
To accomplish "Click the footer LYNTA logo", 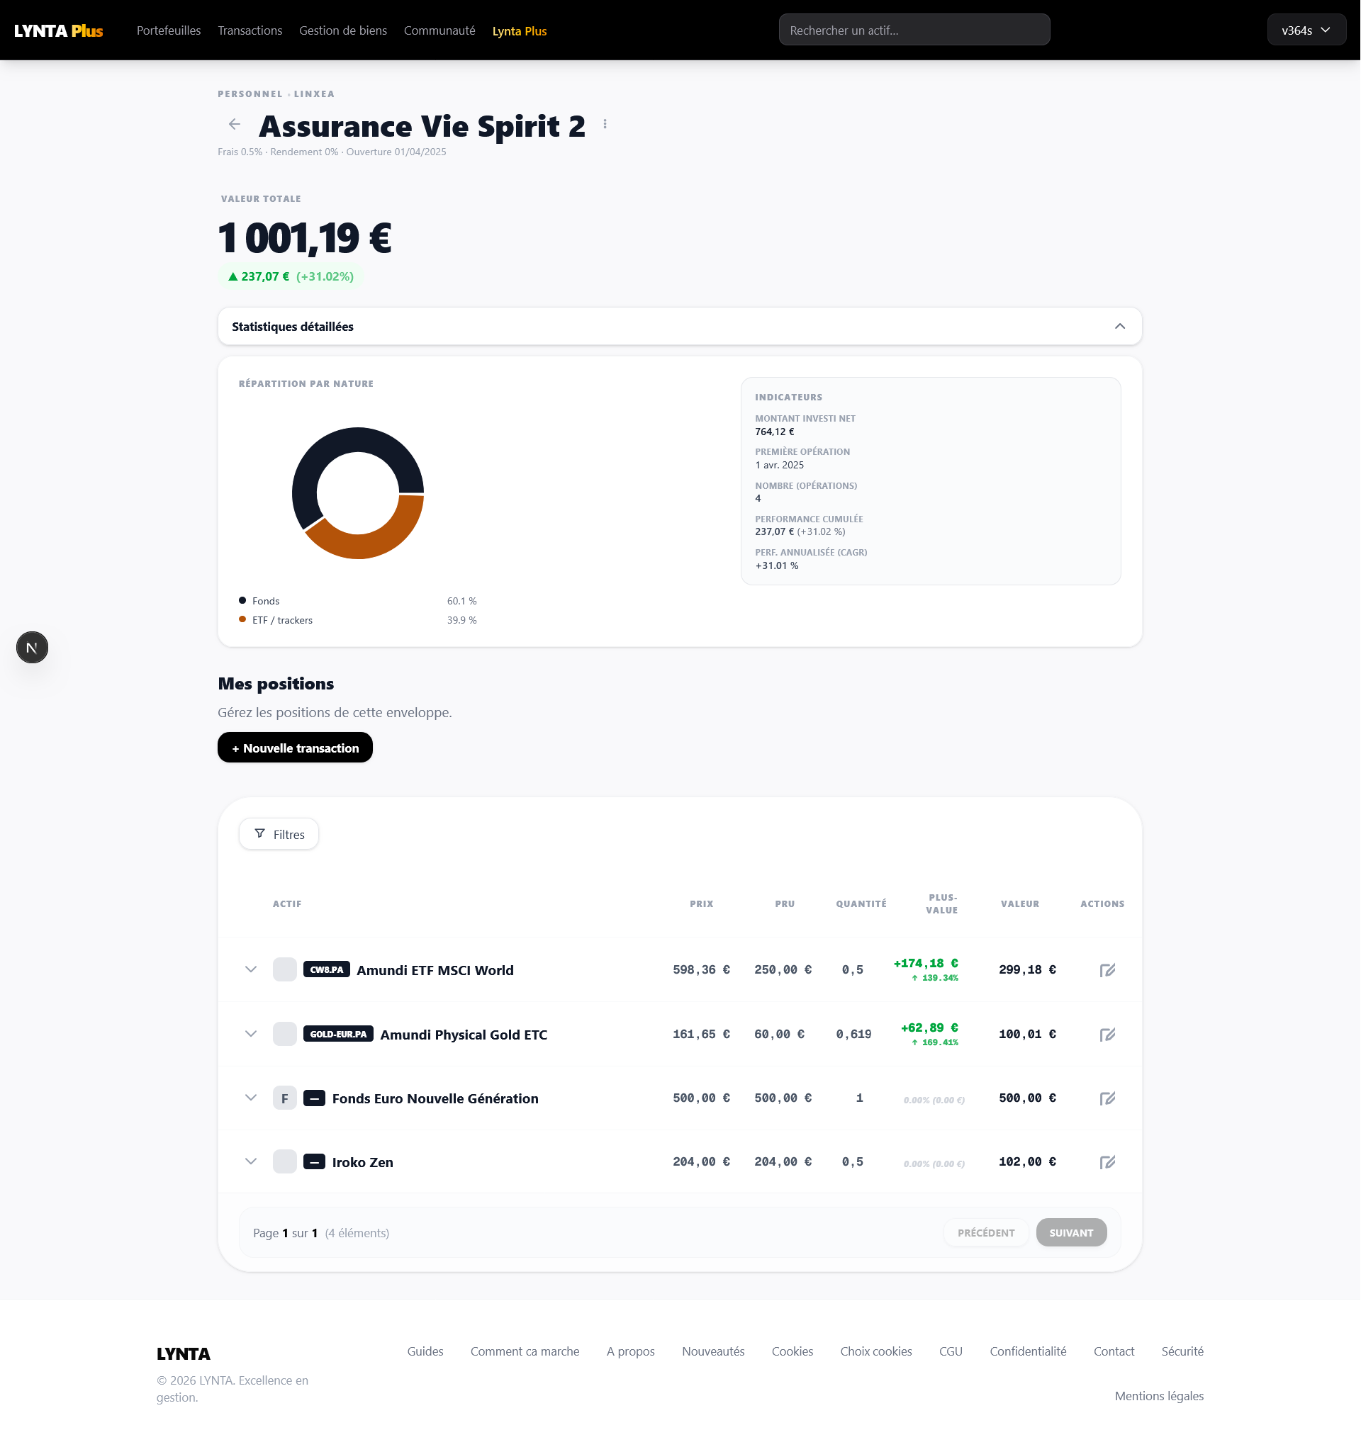I will (x=184, y=1355).
